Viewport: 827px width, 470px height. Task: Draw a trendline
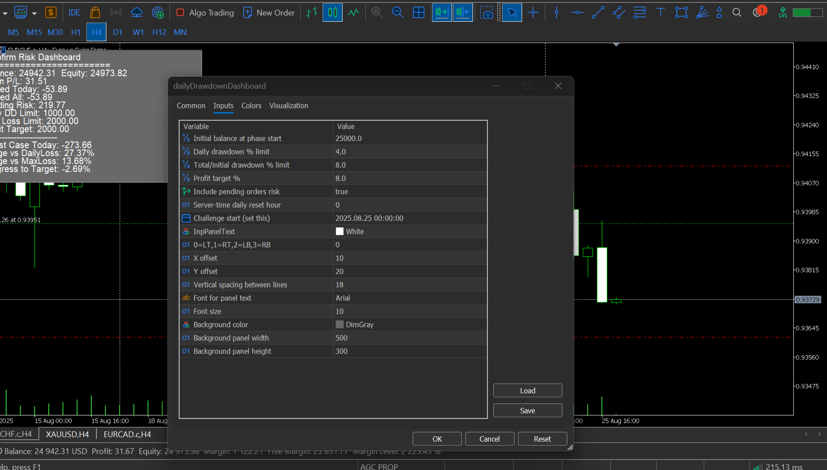598,12
